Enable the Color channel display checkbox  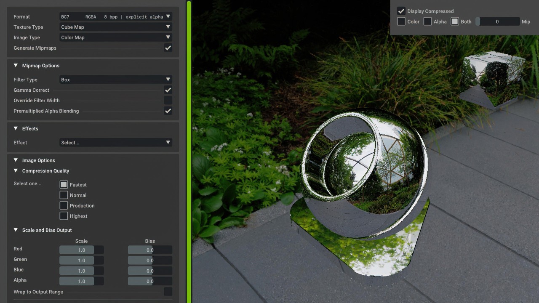[401, 21]
